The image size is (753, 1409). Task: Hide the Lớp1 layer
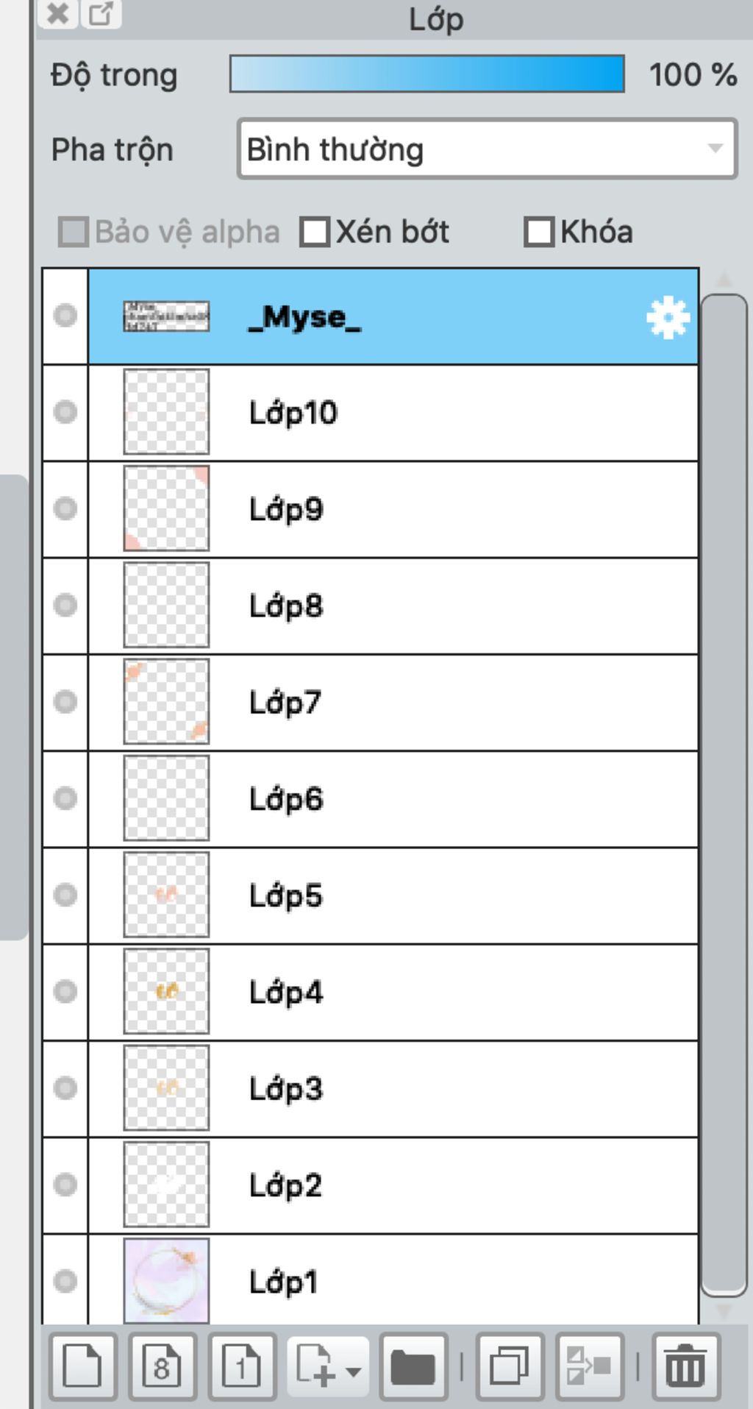(x=65, y=1281)
